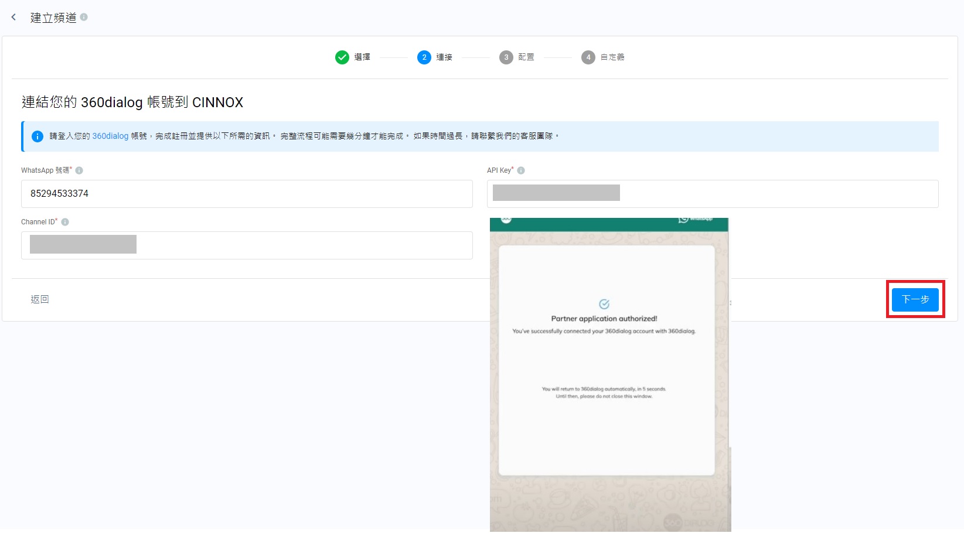Click the WhatsApp logo in popup header
This screenshot has height=533, width=964.
[x=683, y=220]
